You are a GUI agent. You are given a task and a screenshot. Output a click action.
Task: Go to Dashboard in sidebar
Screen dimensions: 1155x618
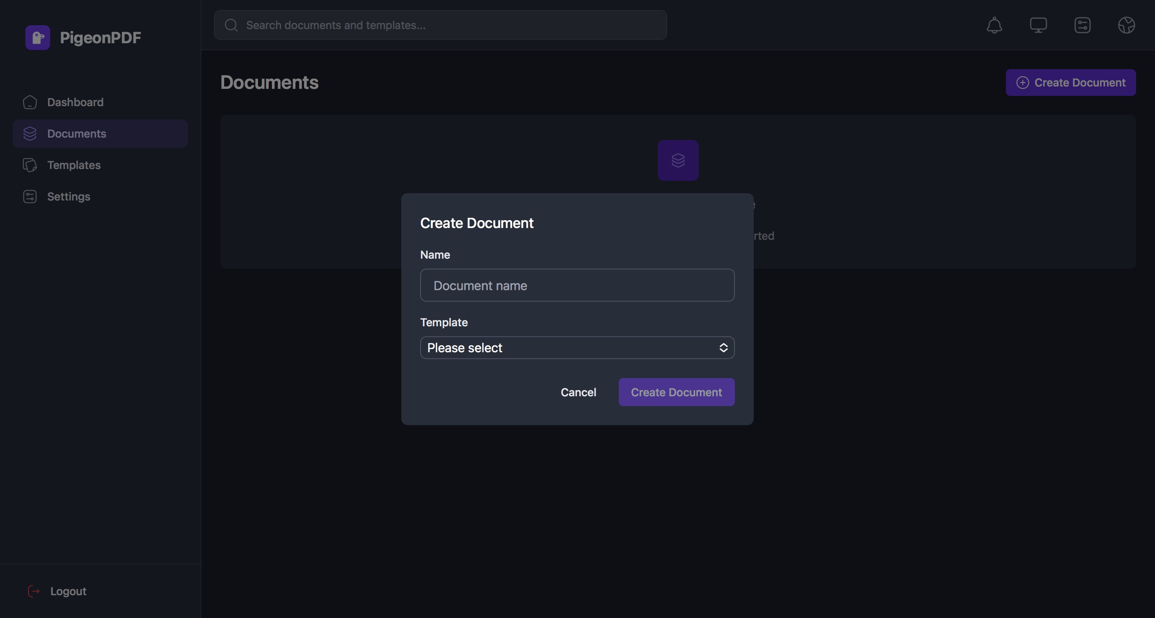tap(100, 102)
